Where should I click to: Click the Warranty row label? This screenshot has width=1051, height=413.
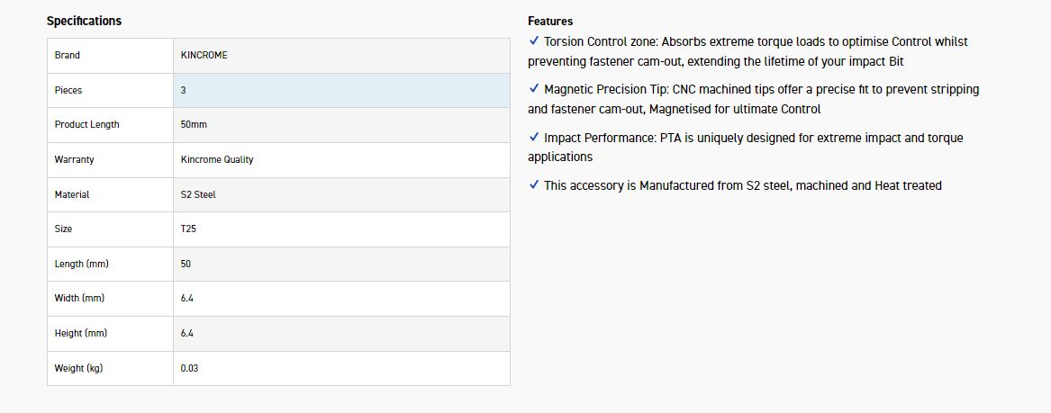tap(74, 159)
